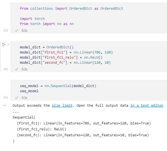Open the "size limit" settings link
167x151 pixels.
[x=62, y=106]
